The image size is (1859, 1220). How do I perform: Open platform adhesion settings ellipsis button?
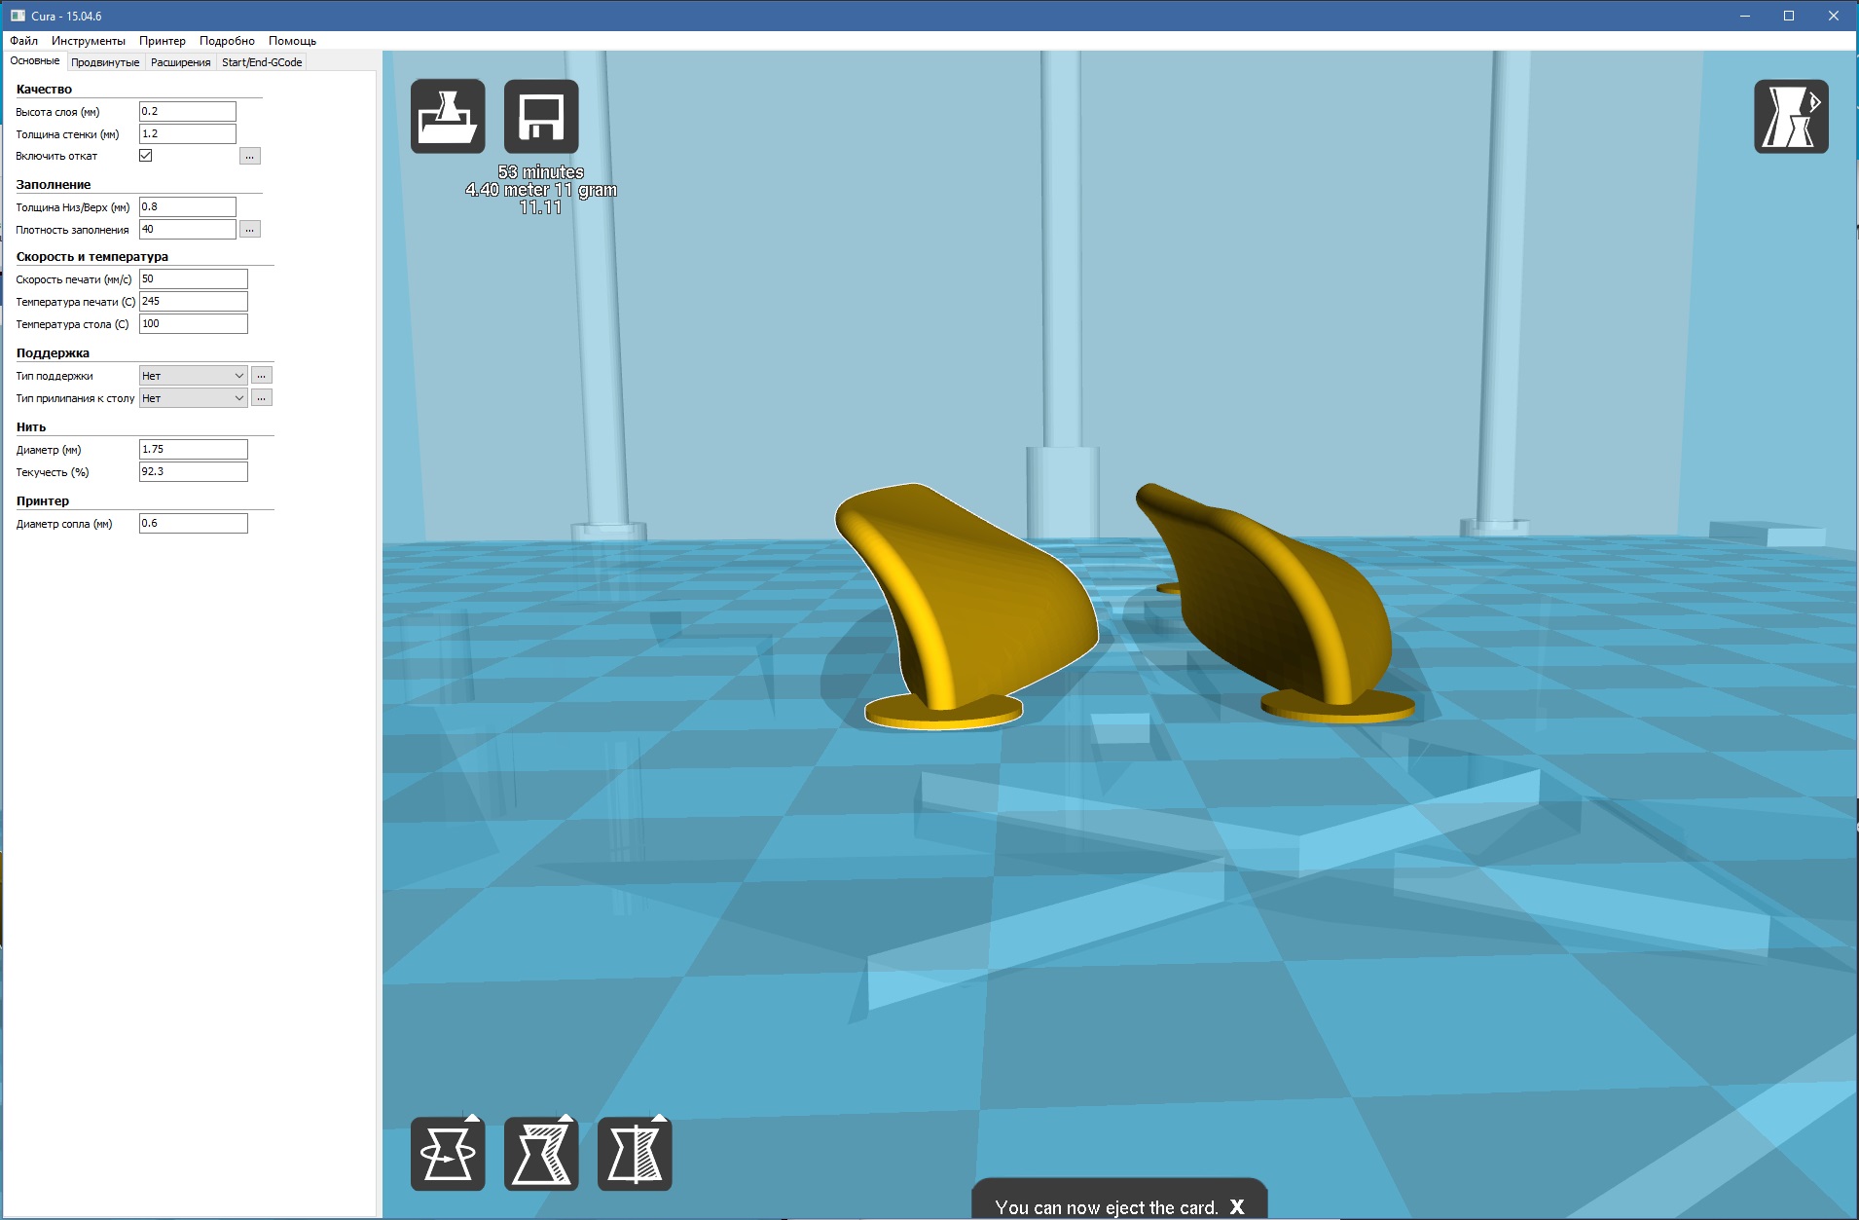tap(262, 397)
